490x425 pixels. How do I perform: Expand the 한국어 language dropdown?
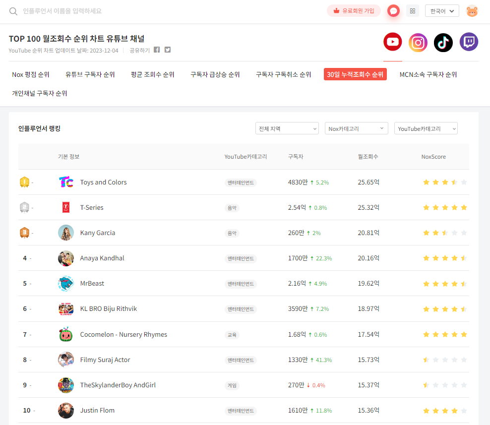[x=442, y=11]
